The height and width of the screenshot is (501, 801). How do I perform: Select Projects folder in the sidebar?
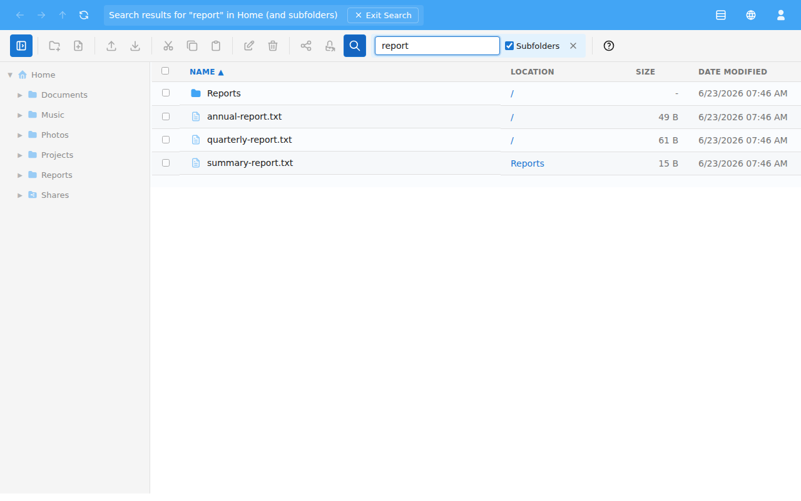(57, 155)
